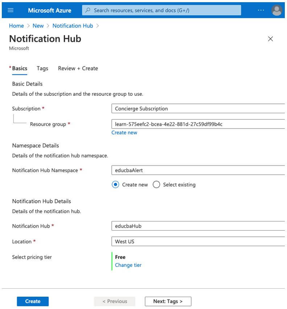Open the user account avatar
This screenshot has height=309, width=287.
coord(277,10)
